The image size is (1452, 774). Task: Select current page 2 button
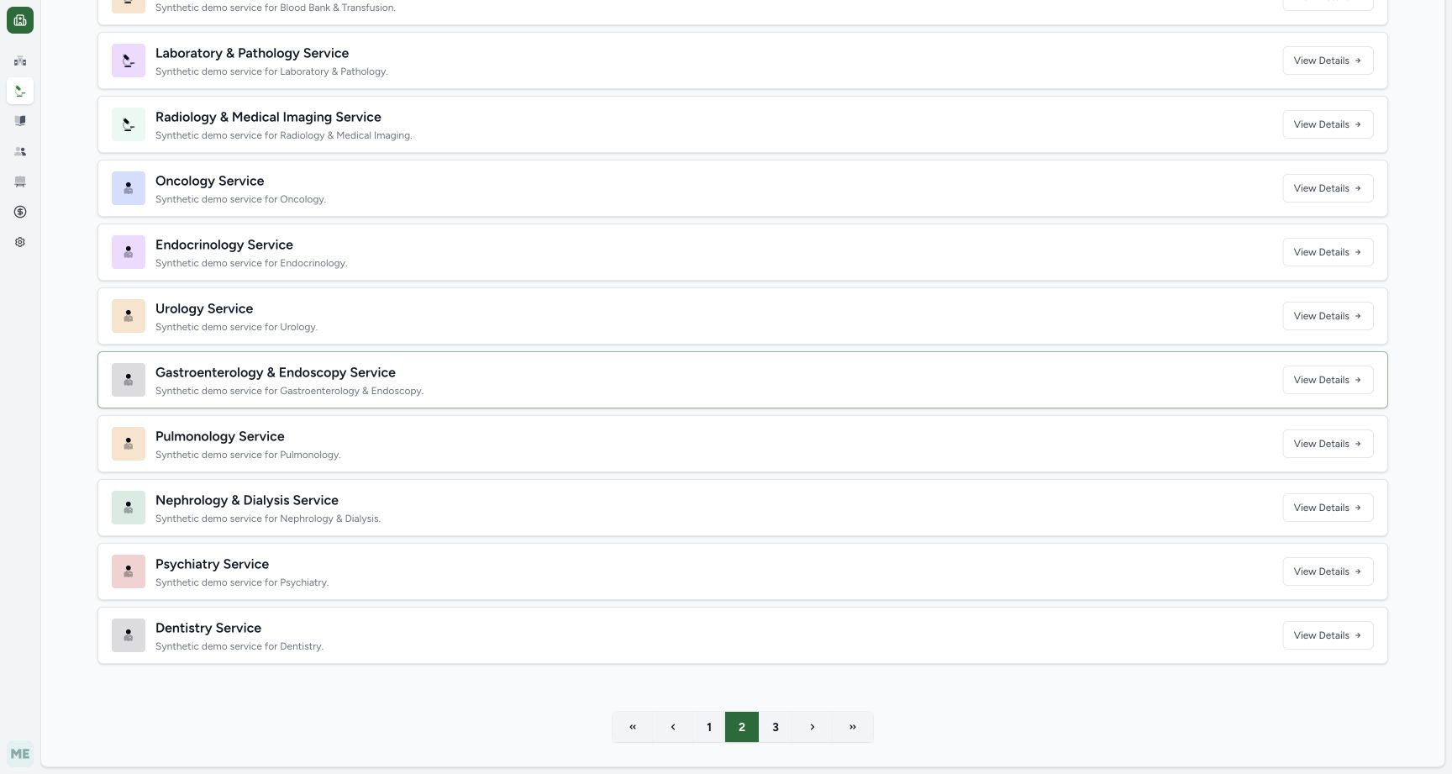[x=742, y=727]
